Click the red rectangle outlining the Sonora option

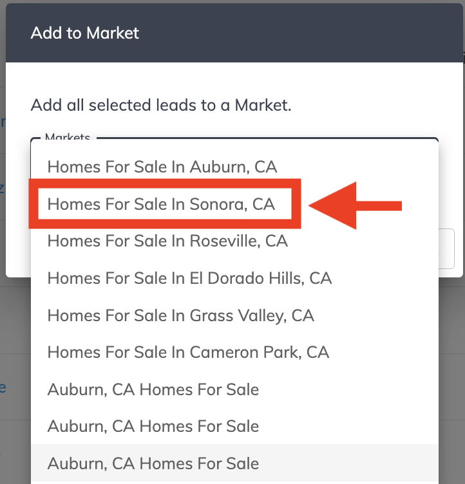165,204
